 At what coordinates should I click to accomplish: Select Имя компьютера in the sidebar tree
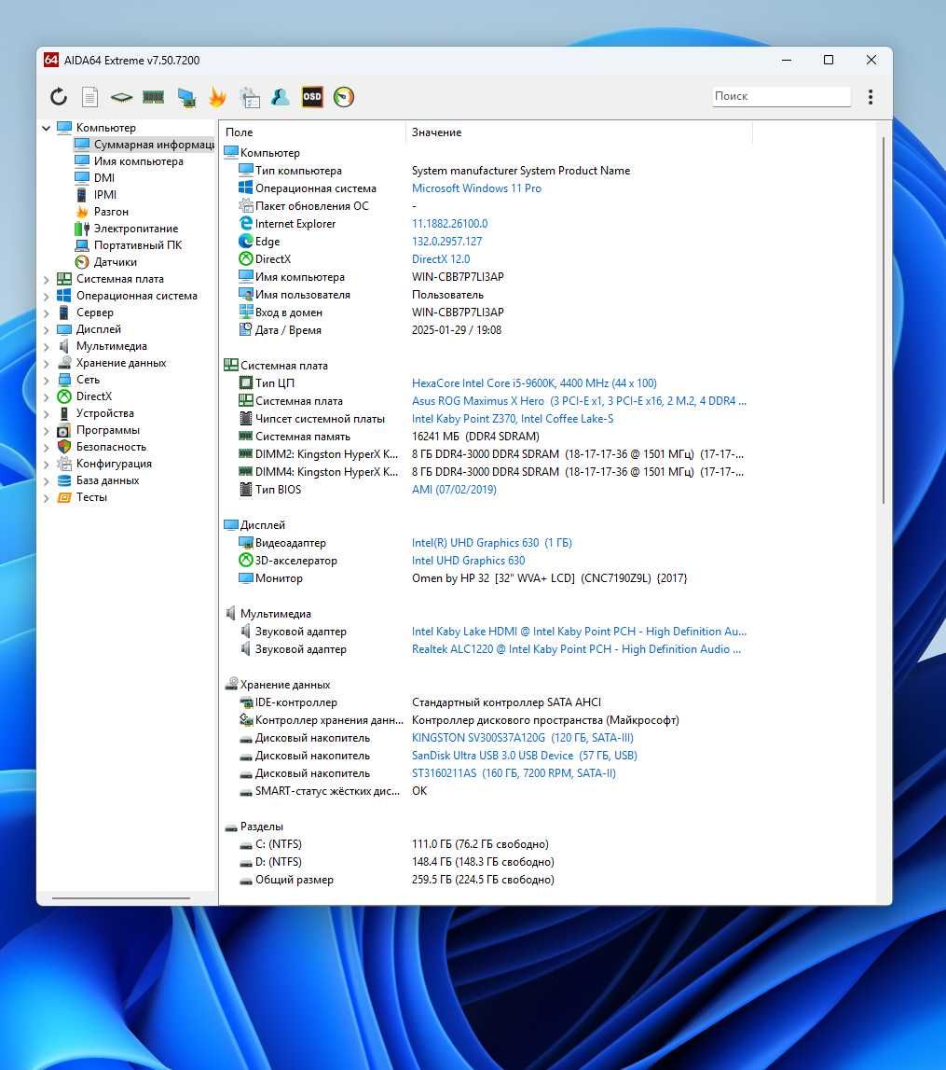[x=130, y=161]
